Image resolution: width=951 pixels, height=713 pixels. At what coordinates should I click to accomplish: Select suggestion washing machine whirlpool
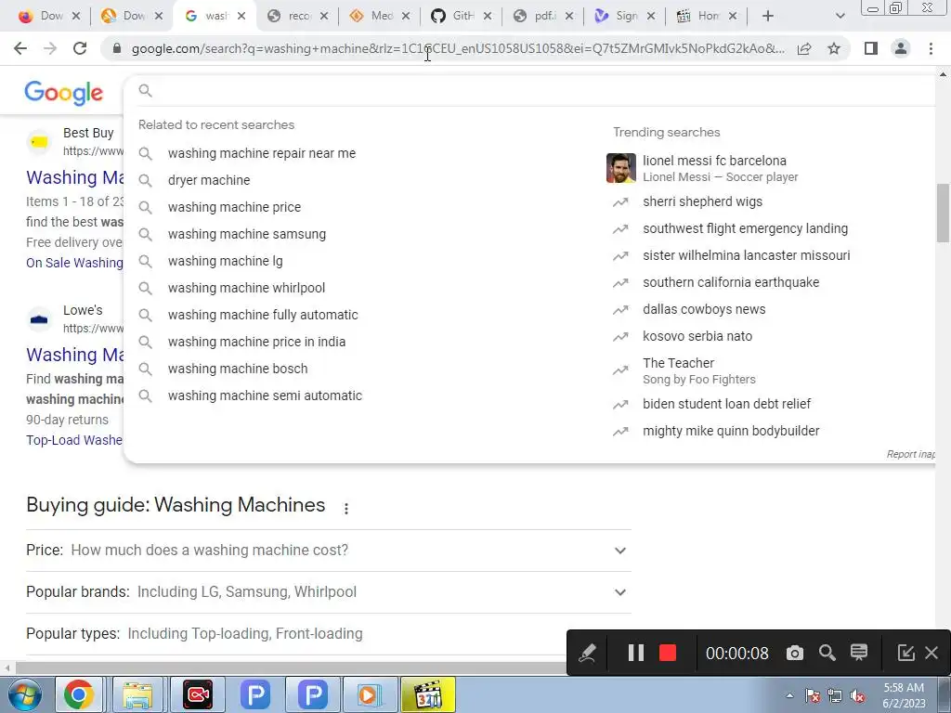click(246, 288)
